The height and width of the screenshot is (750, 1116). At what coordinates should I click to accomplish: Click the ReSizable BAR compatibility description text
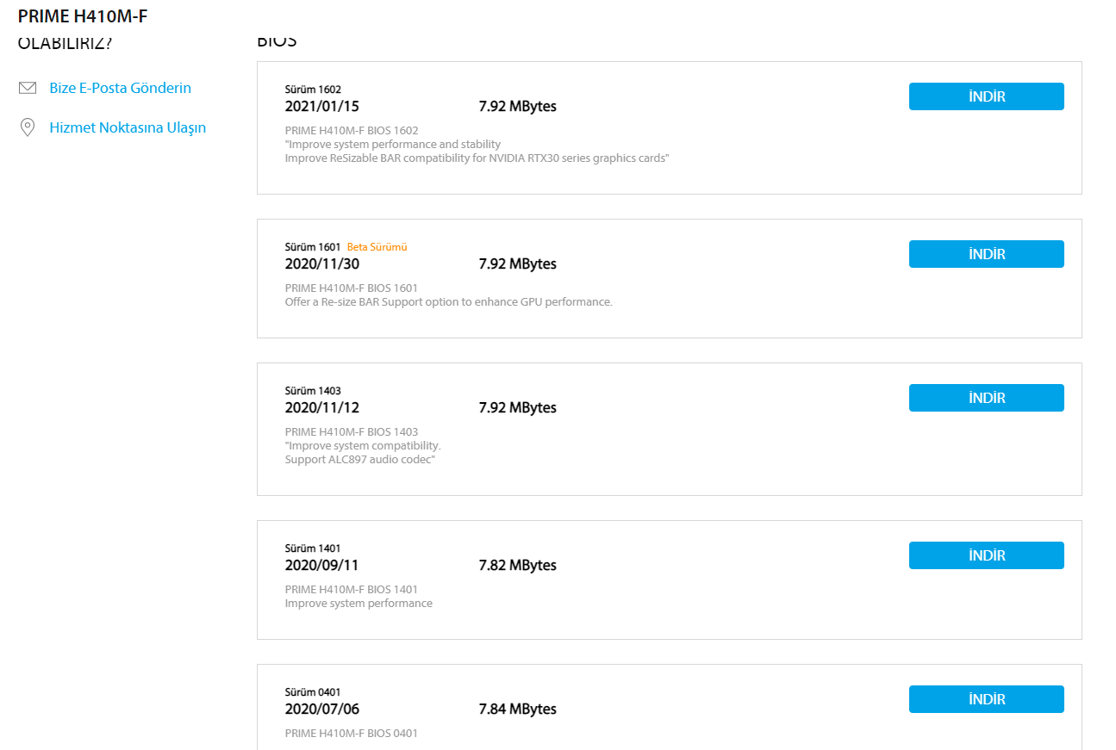click(477, 158)
